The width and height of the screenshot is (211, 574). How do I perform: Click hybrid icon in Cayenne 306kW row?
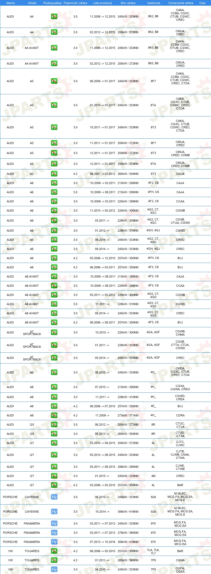point(54,512)
